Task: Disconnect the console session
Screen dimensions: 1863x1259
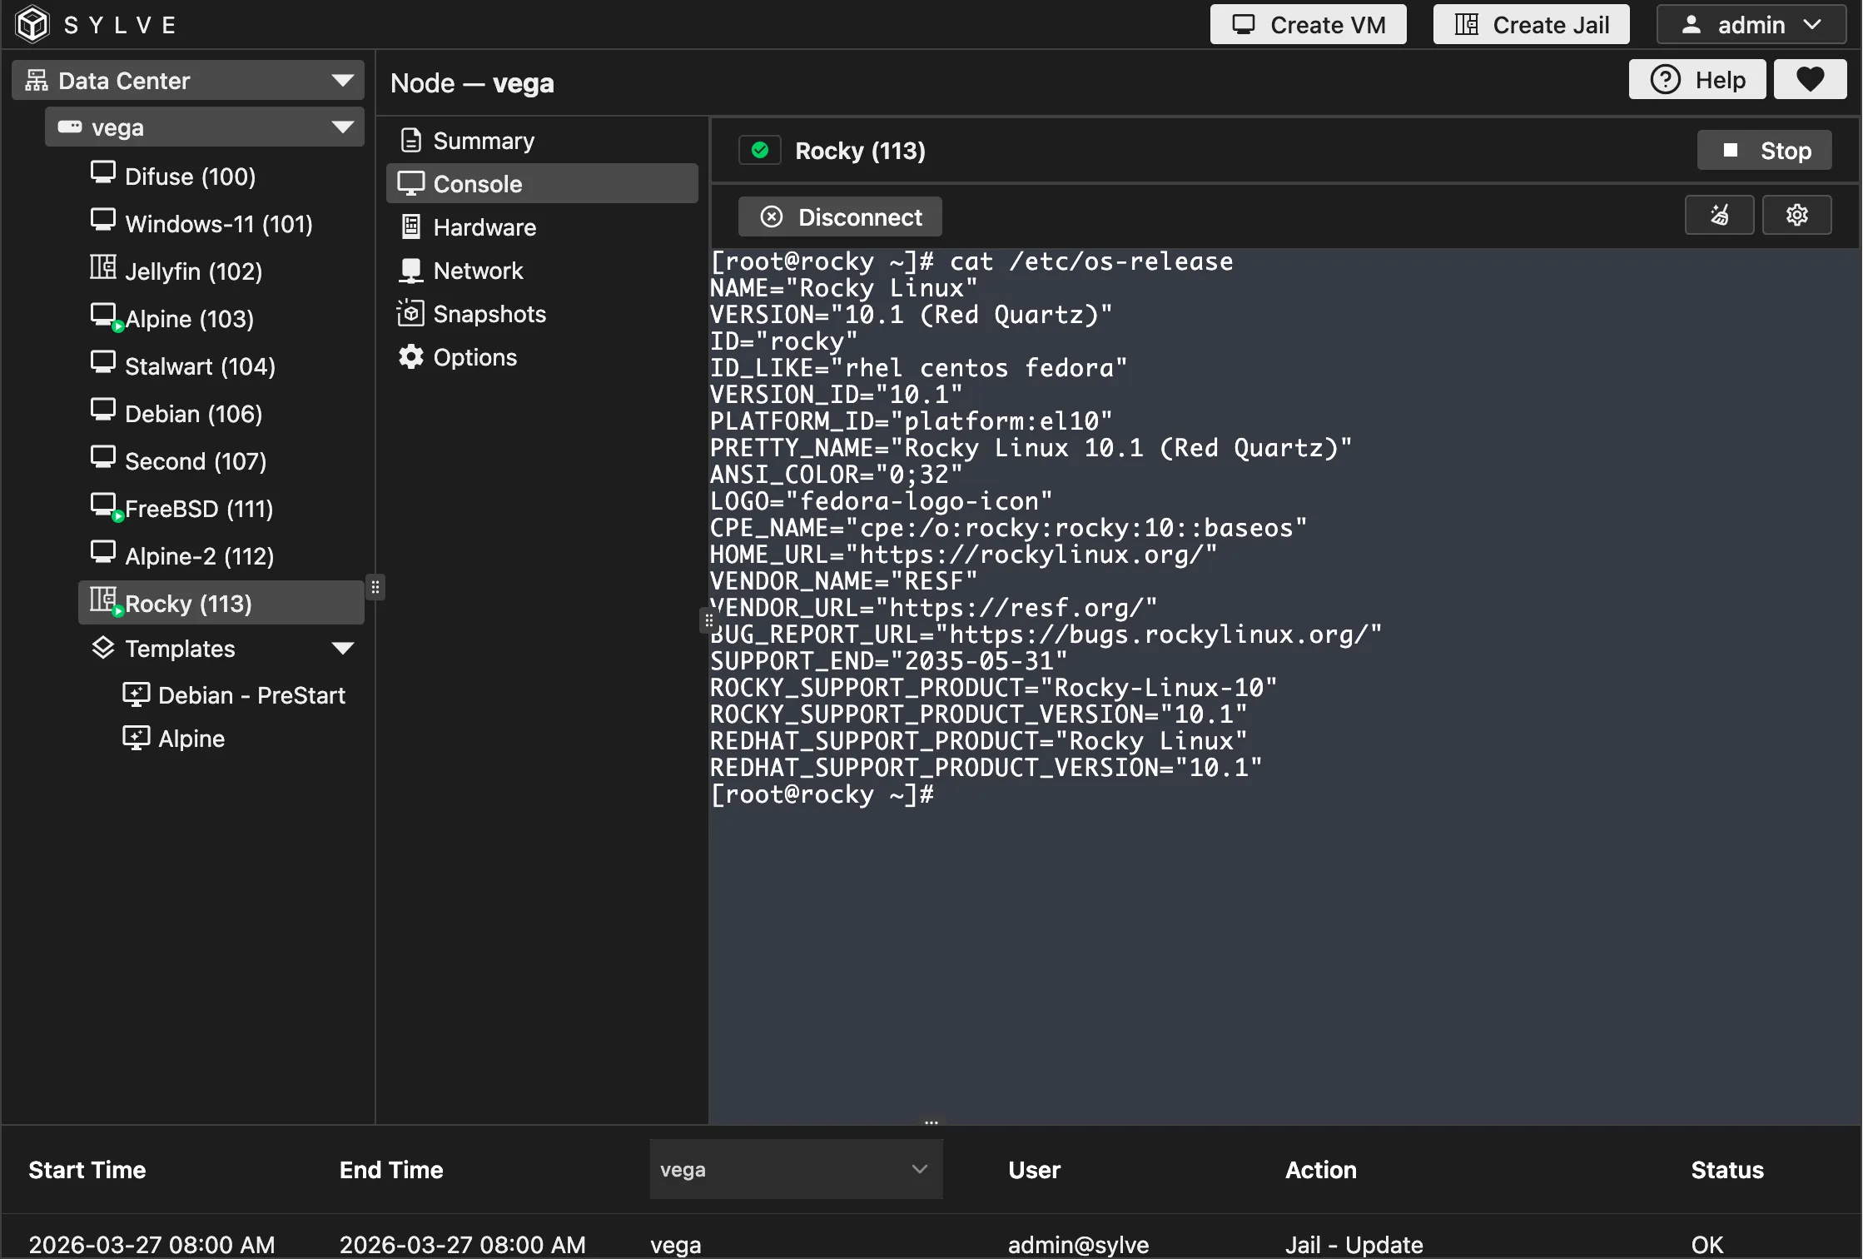Action: 840,217
